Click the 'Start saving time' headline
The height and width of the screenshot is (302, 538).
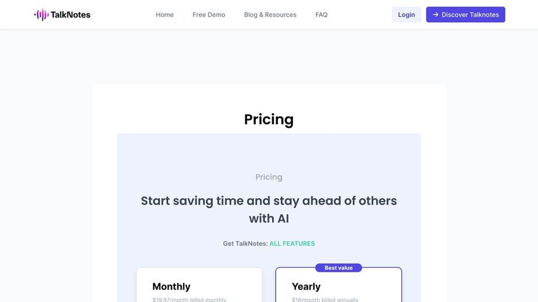pos(269,210)
